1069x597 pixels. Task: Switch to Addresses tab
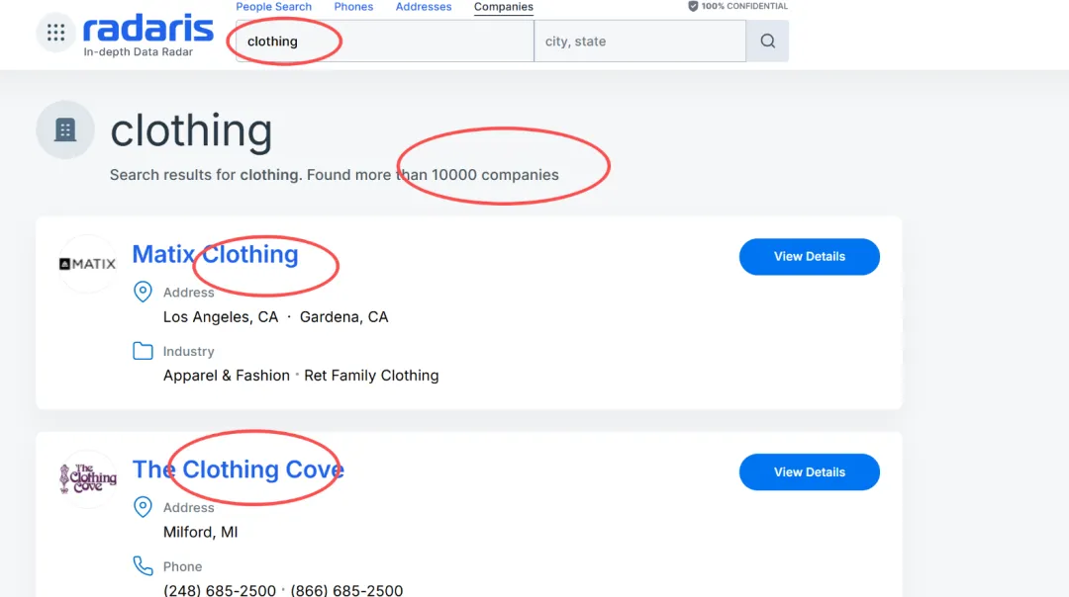coord(424,7)
